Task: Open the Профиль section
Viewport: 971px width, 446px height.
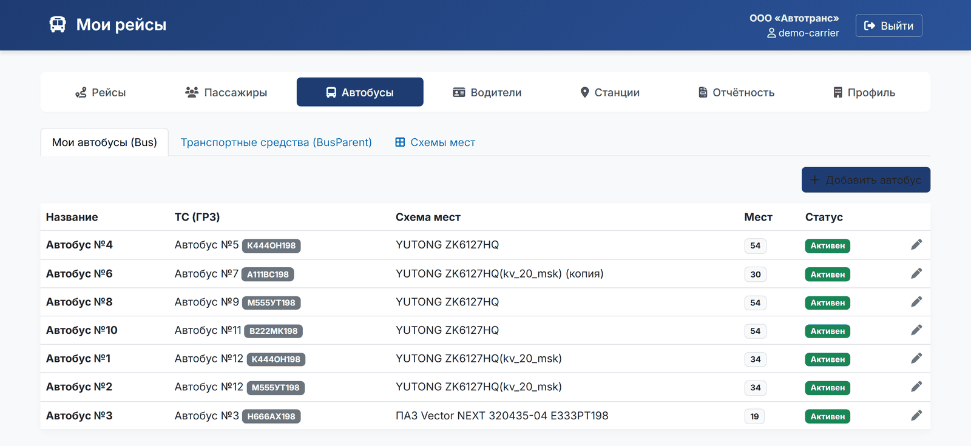Action: click(x=864, y=92)
